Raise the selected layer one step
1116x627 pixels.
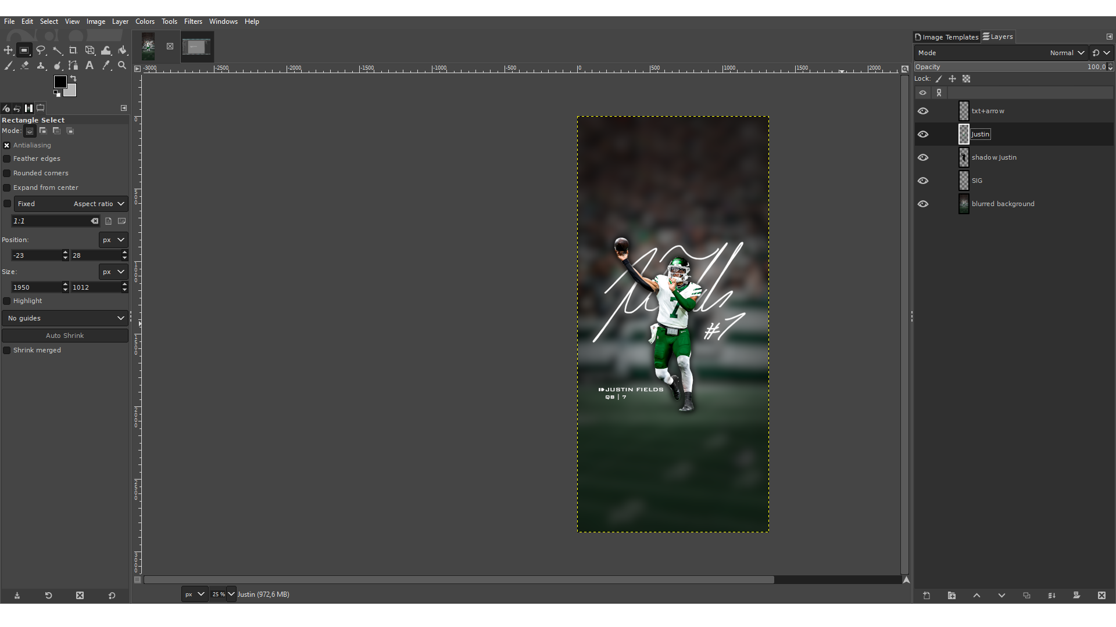coord(977,596)
